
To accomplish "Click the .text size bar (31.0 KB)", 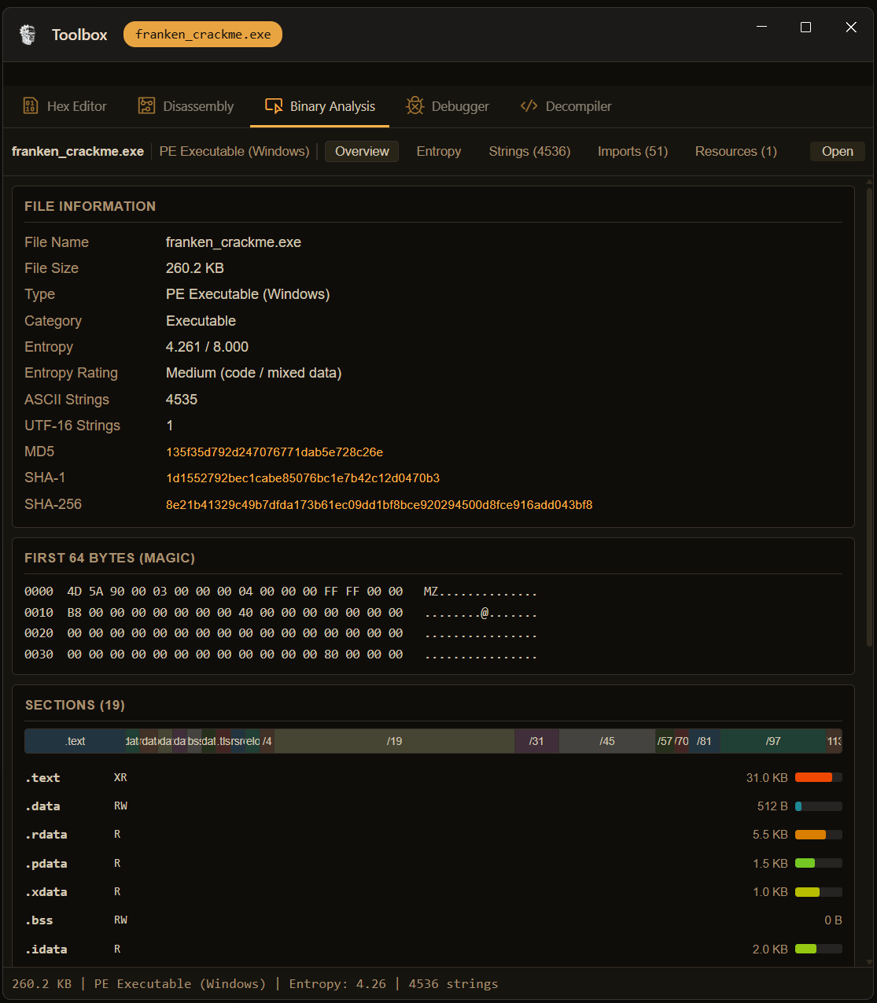I will [x=819, y=777].
